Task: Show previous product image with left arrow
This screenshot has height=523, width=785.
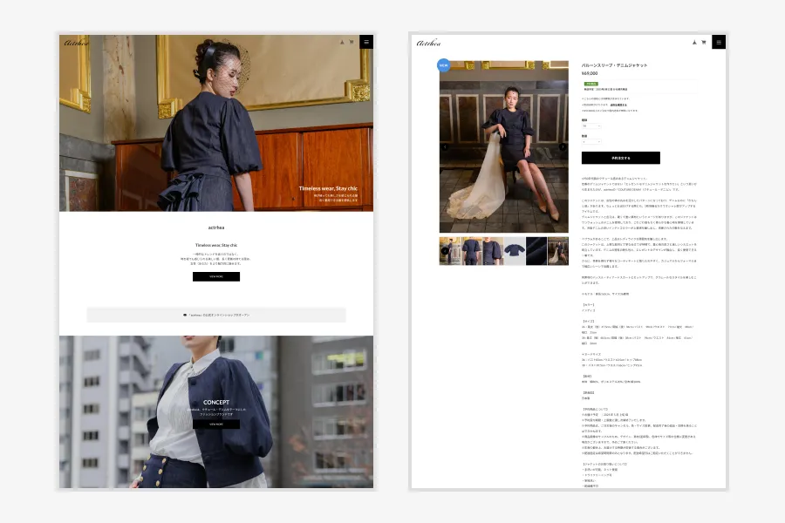Action: (445, 147)
